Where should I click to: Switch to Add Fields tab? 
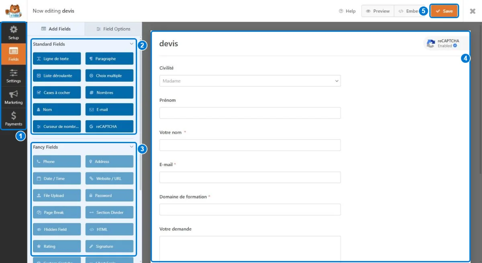tap(56, 29)
